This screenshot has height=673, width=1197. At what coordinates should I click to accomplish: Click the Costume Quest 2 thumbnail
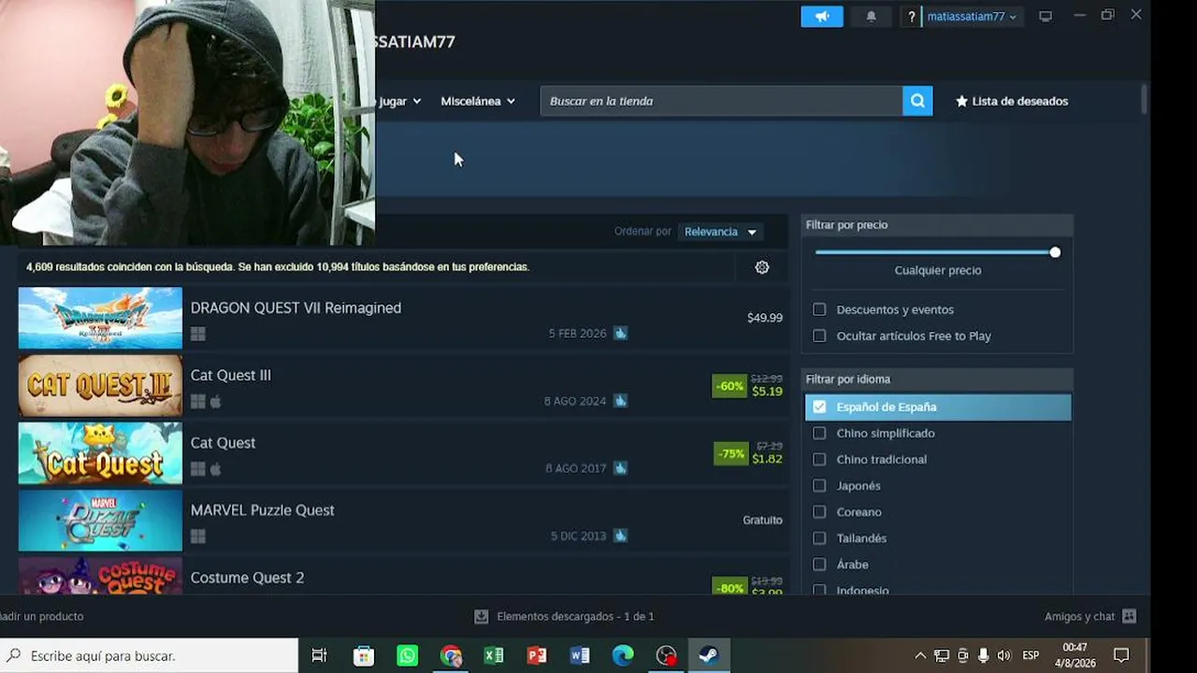click(100, 576)
